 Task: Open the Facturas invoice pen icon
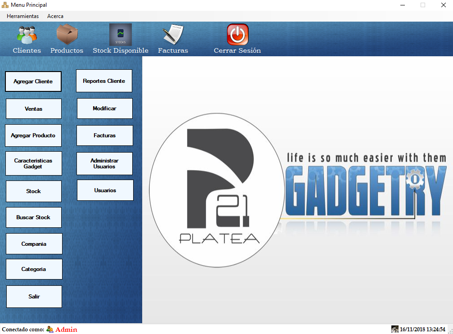(x=173, y=34)
